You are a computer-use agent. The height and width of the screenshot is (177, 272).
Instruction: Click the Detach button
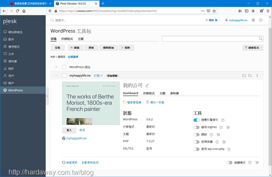[x=108, y=48]
